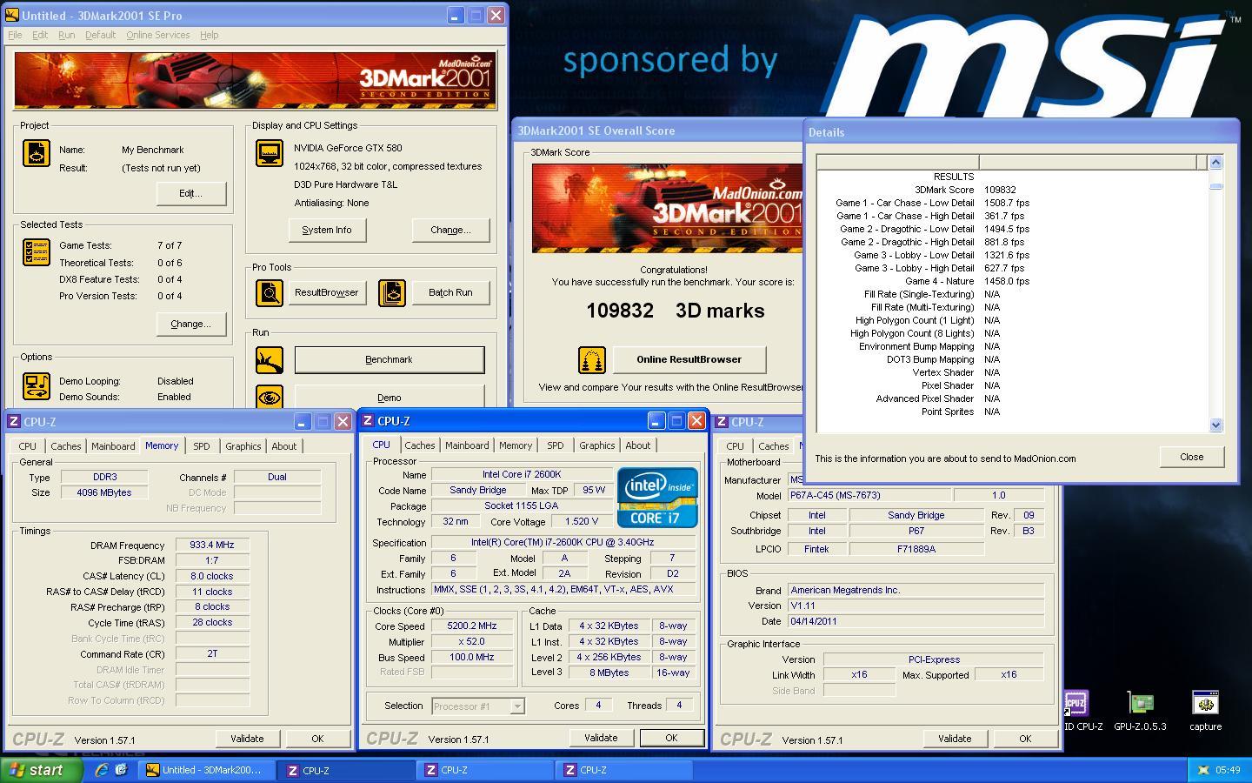Click the Online ResultBrowser icon
Screen dimensions: 1252x783
click(x=592, y=359)
